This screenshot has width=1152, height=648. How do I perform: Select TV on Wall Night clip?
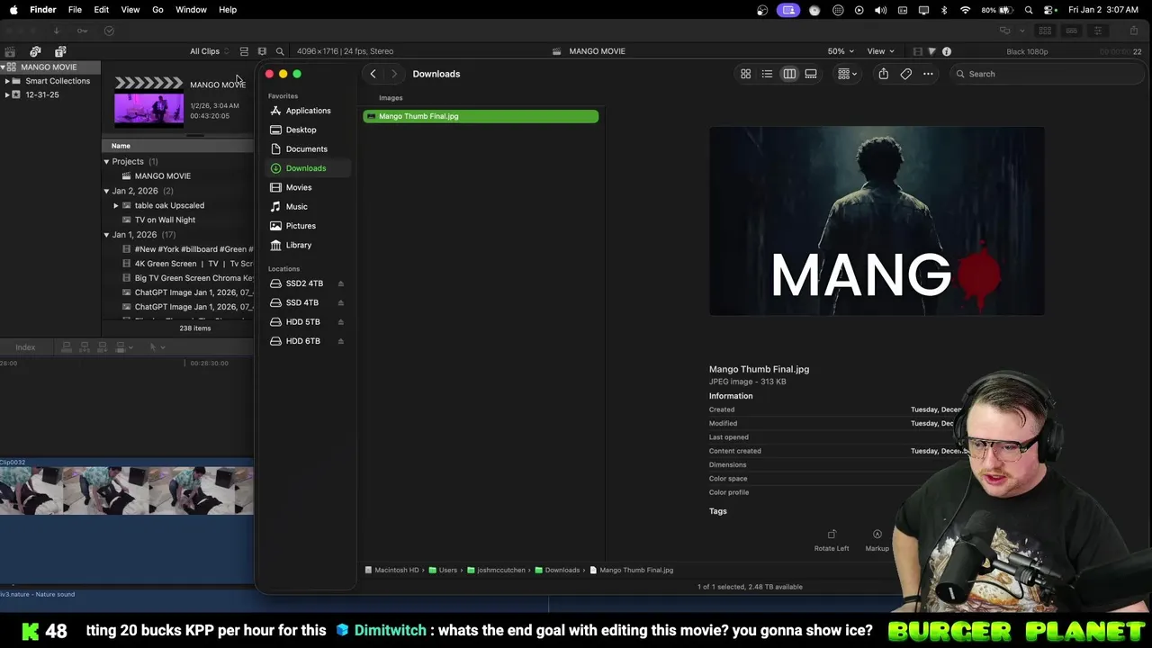click(x=165, y=220)
